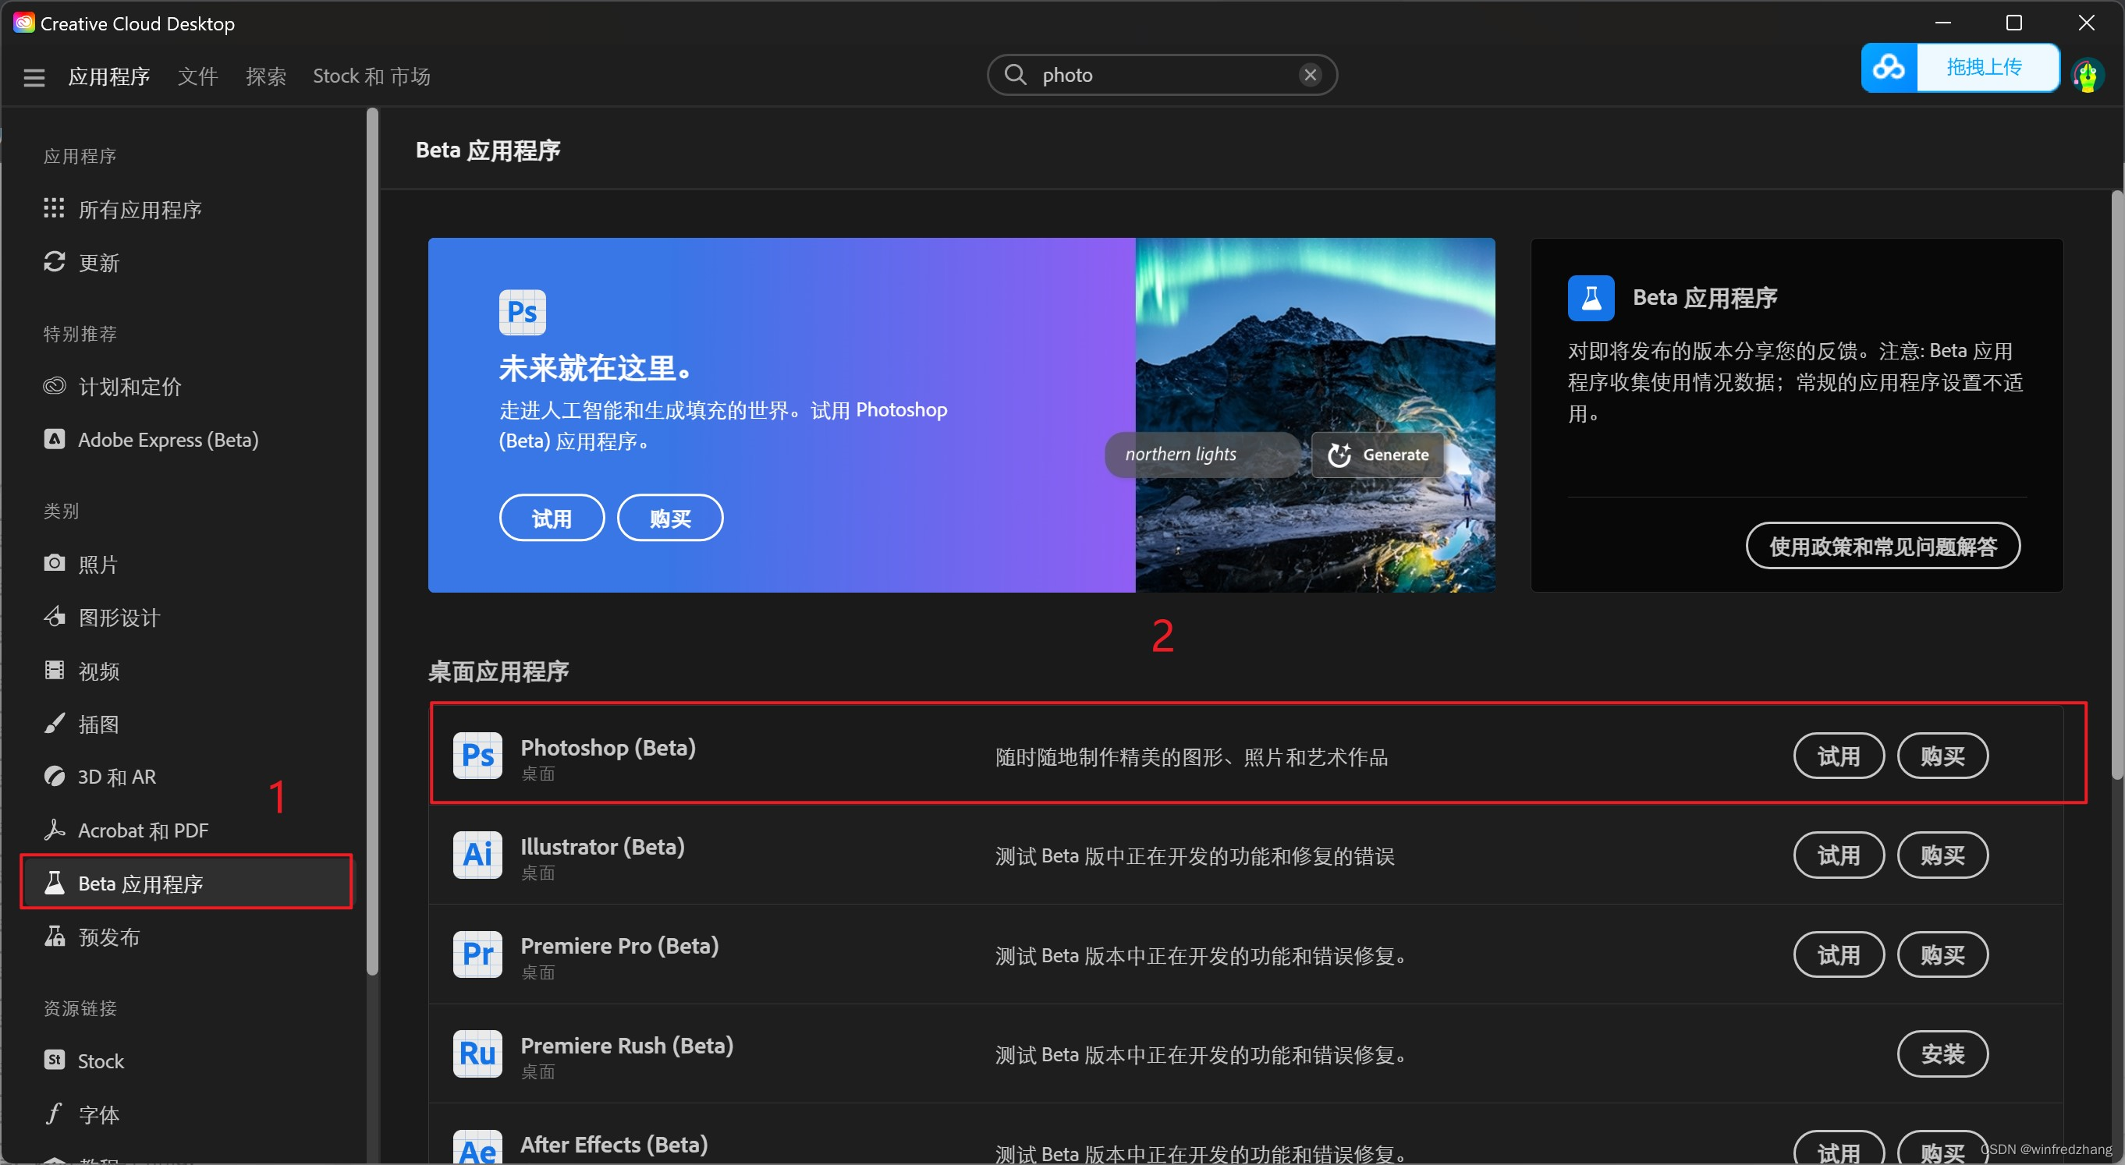Screen dimensions: 2125x1165
Task: Click the Acrobat 和 PDF icon
Action: point(54,830)
